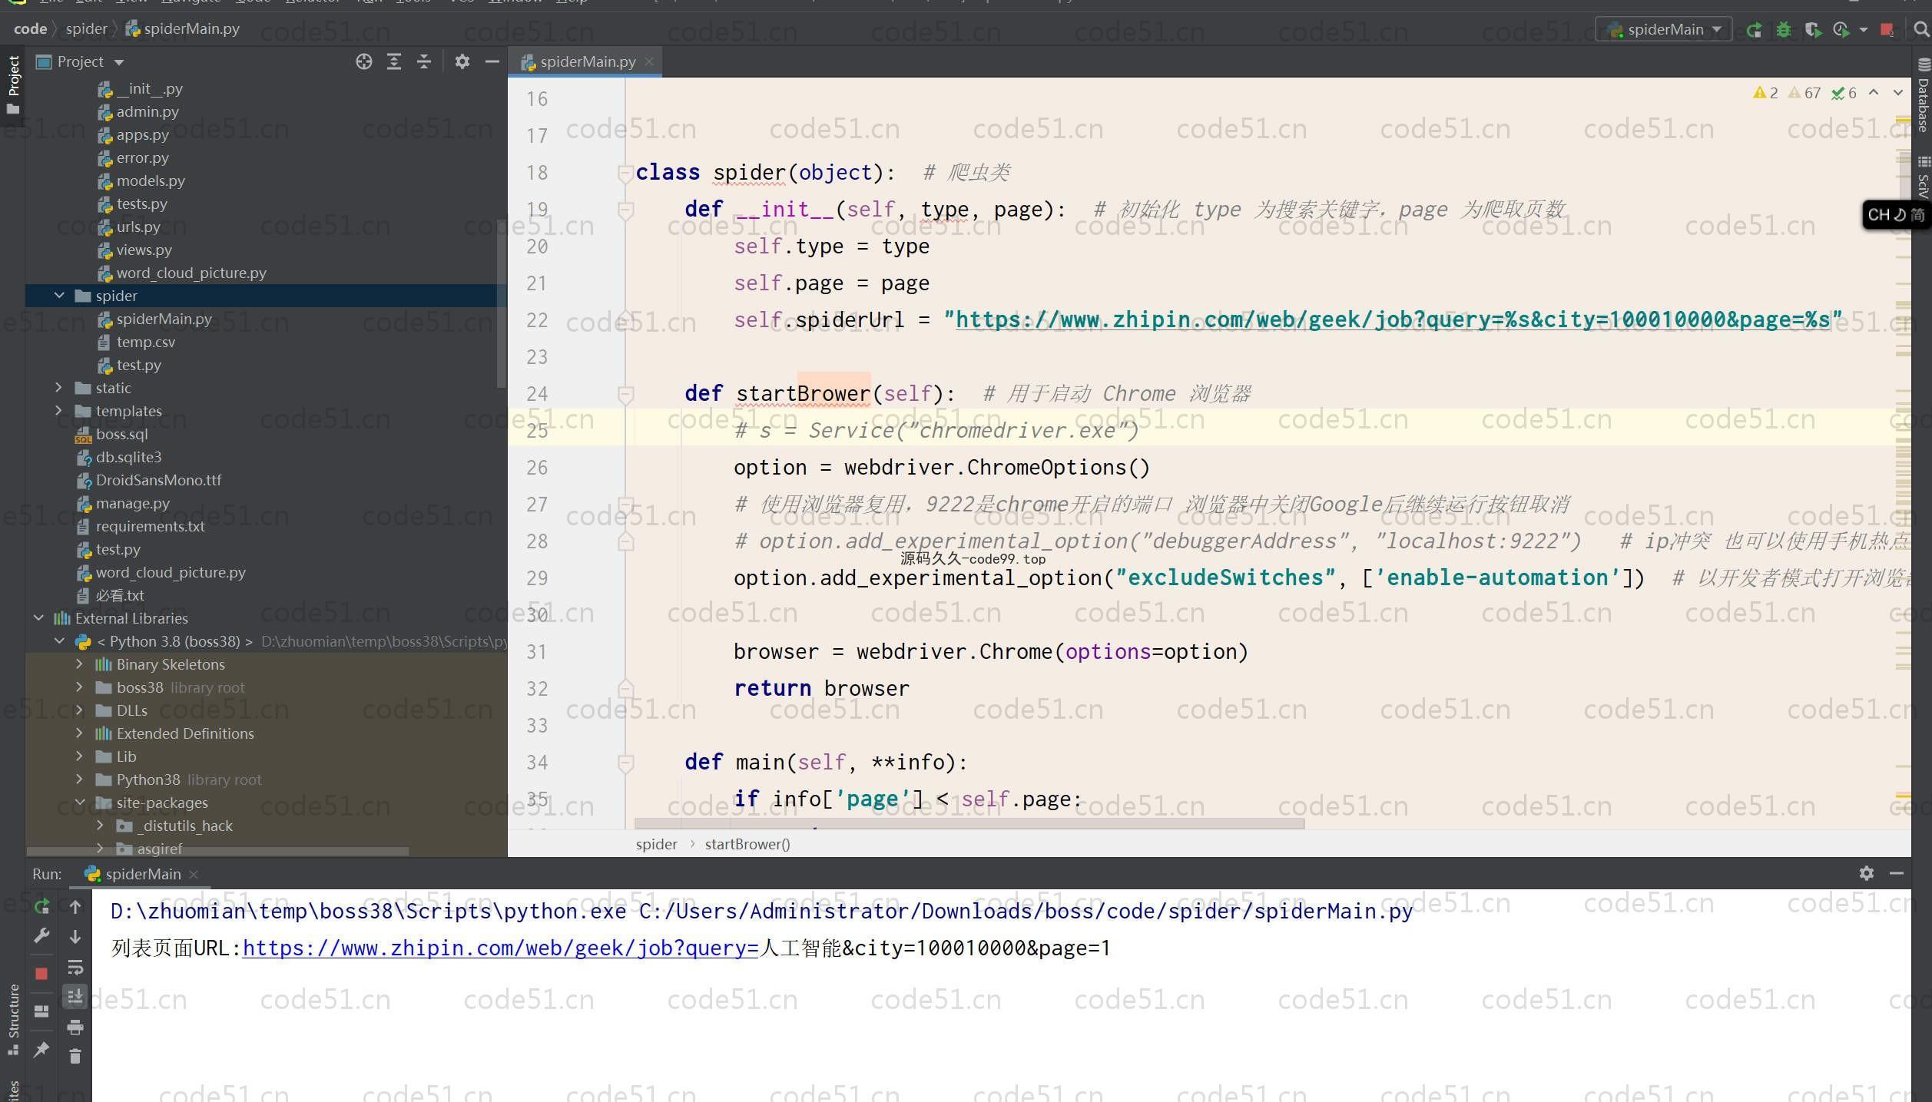This screenshot has width=1932, height=1102.
Task: Click the warnings count indicator 67
Action: click(1804, 93)
